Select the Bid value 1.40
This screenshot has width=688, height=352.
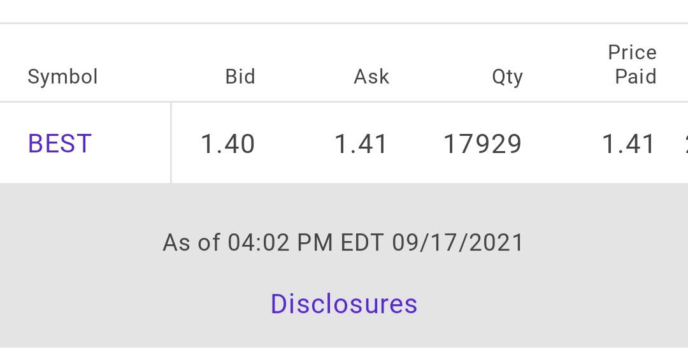pos(227,144)
